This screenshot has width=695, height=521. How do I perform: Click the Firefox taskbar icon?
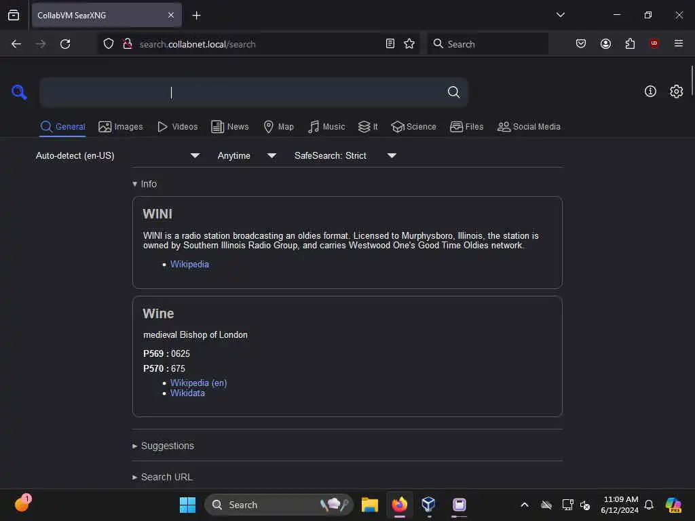point(400,505)
